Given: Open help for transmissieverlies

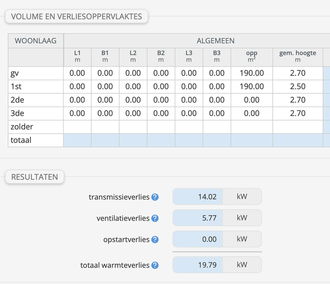Looking at the screenshot, I should point(155,196).
